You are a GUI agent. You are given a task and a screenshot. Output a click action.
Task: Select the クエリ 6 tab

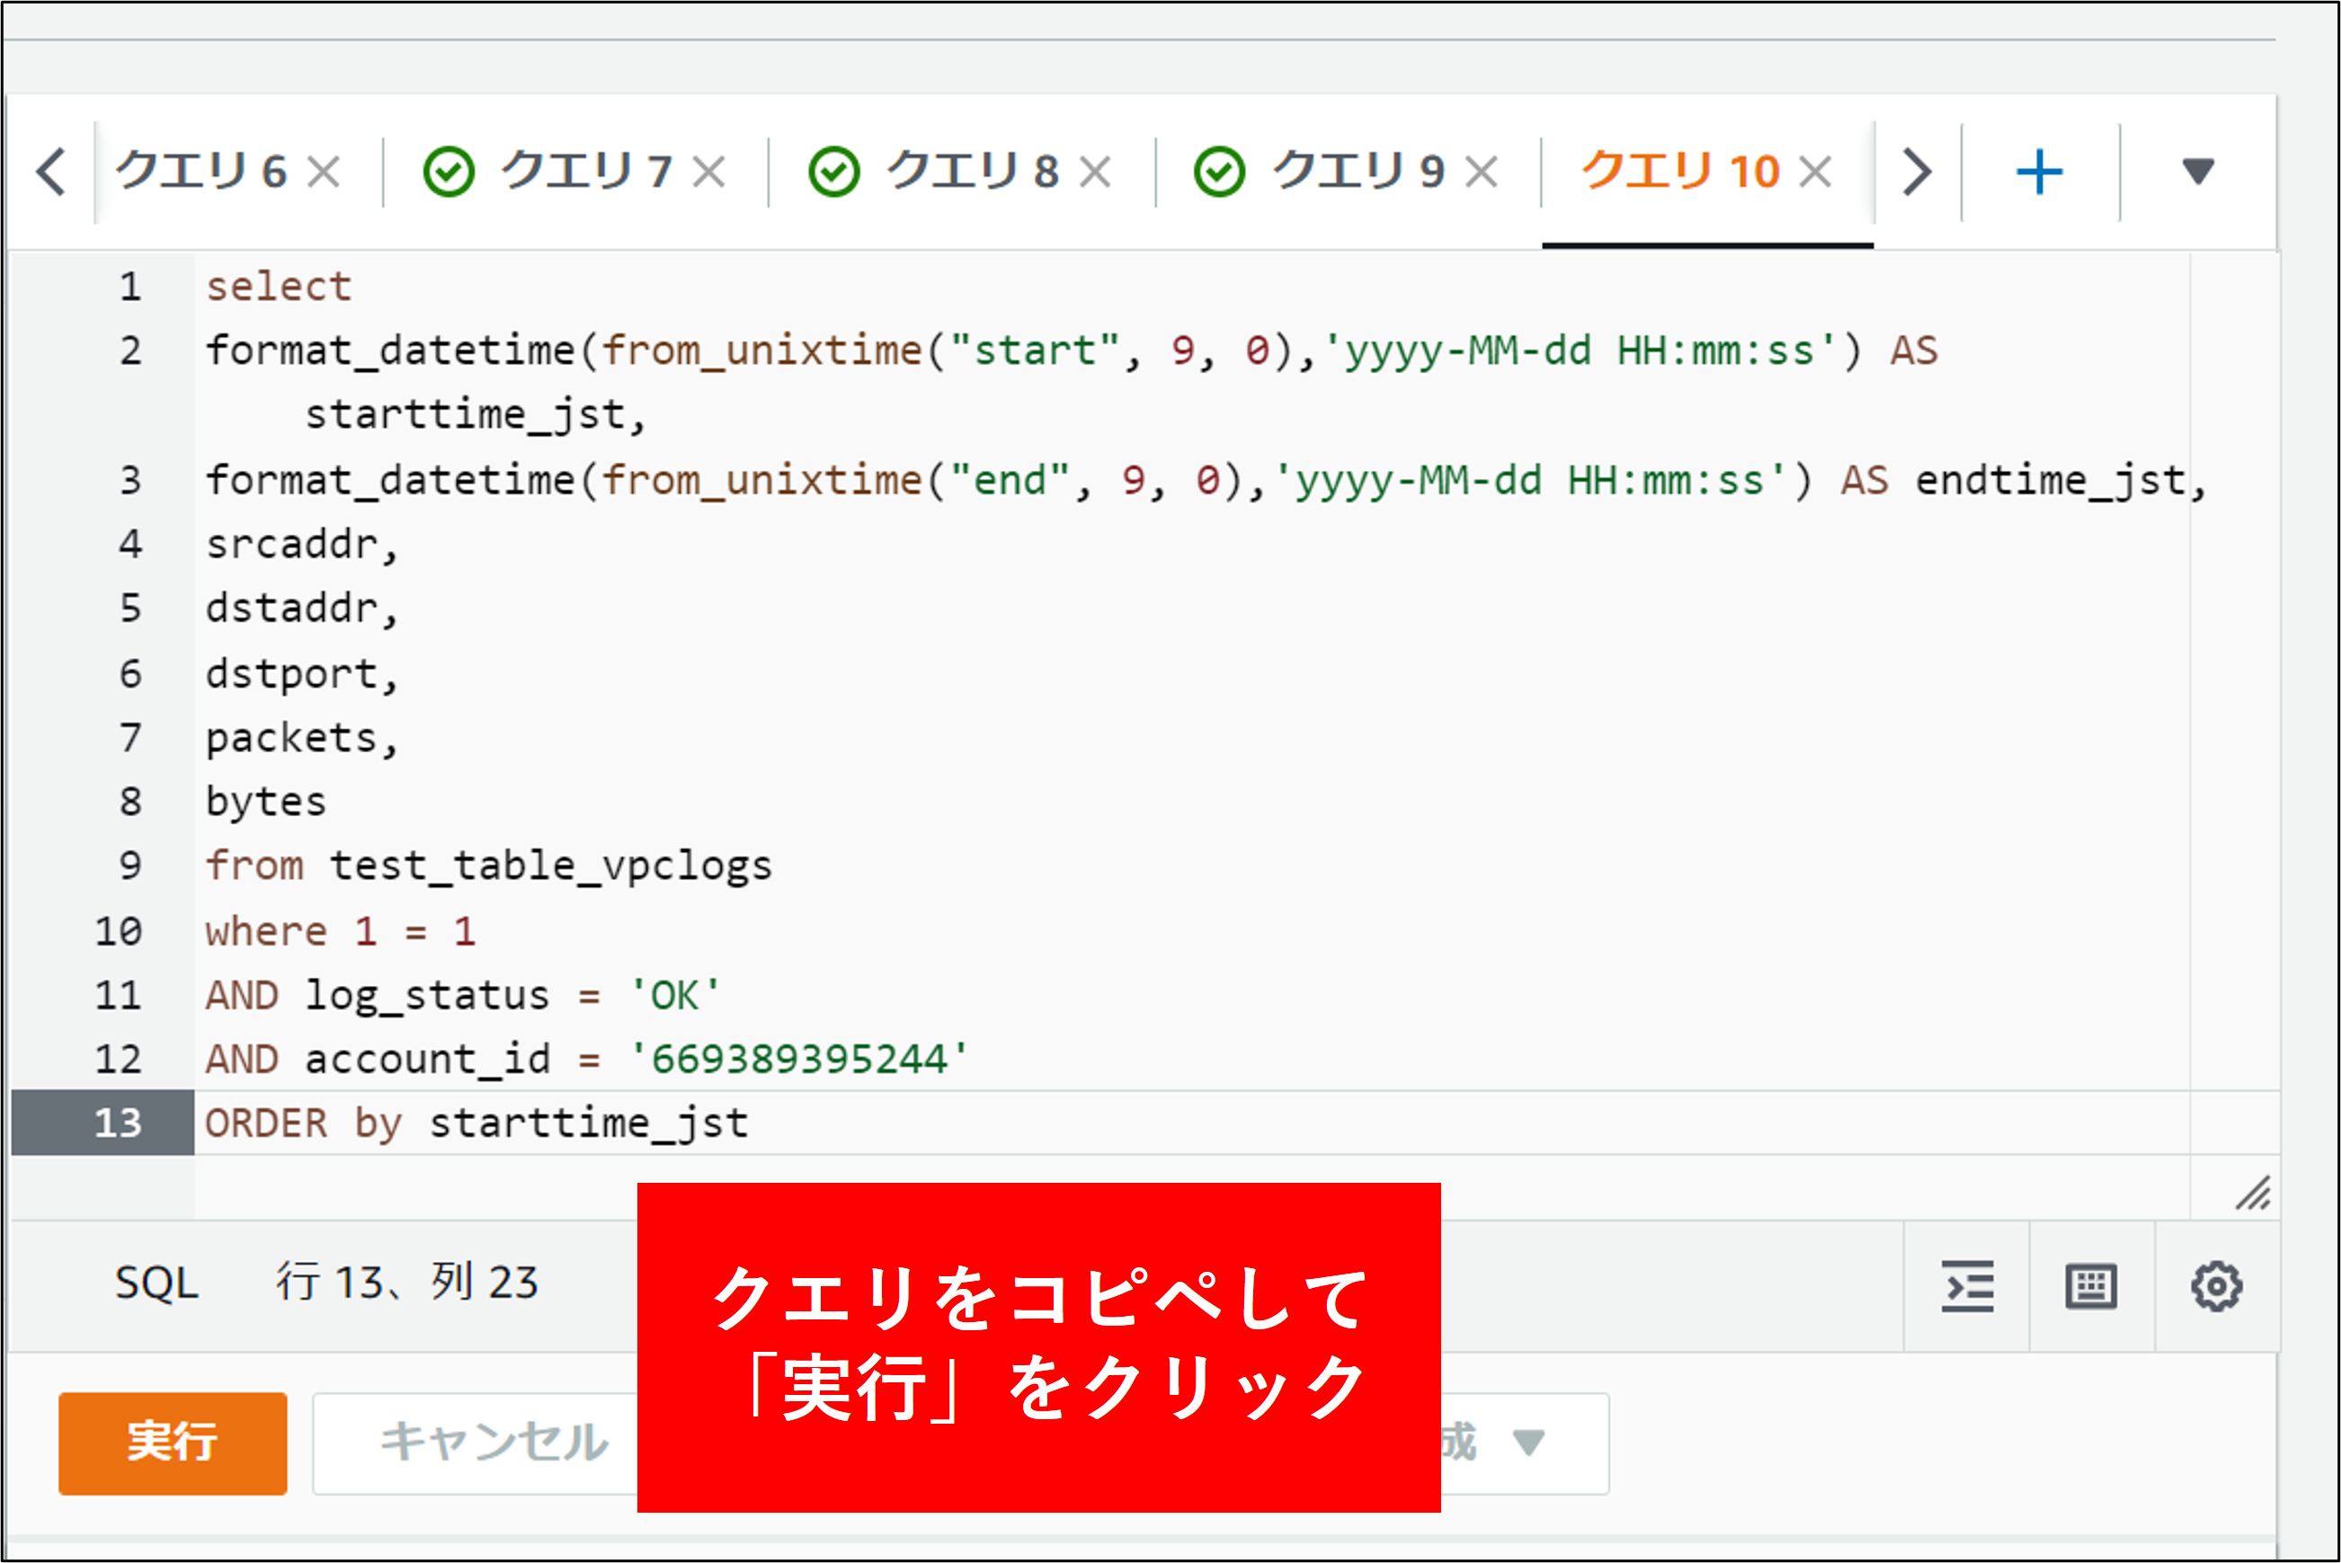pos(201,172)
